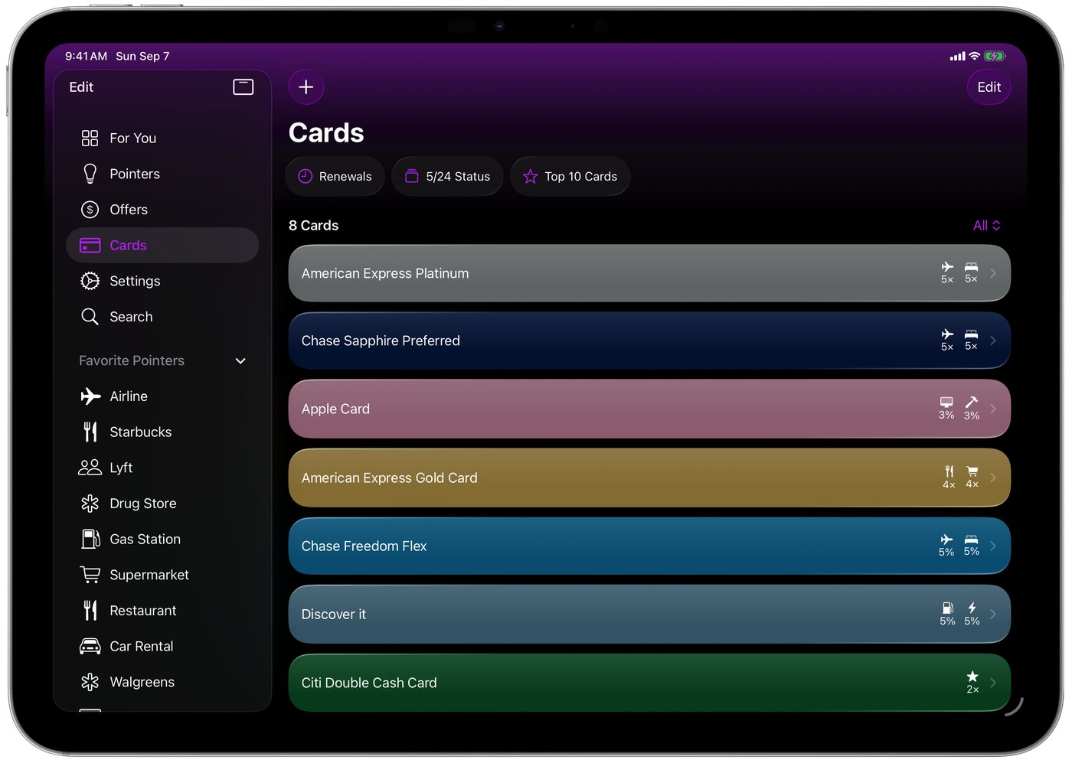Go to Pointers in the sidebar
Screen dimensions: 1072x763
click(x=135, y=174)
